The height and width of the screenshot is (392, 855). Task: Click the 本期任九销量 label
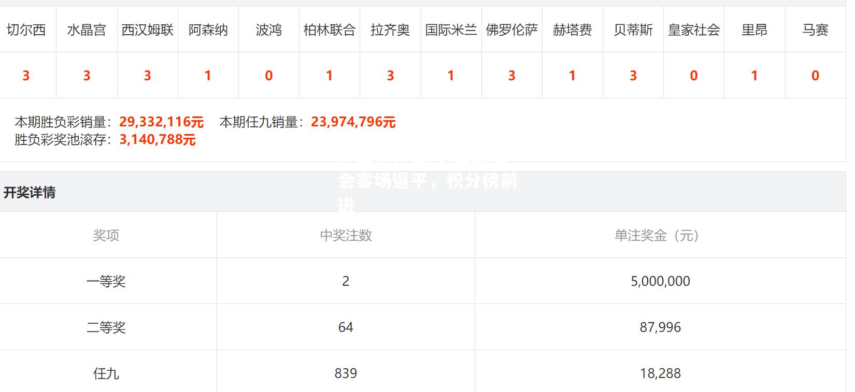click(x=262, y=122)
